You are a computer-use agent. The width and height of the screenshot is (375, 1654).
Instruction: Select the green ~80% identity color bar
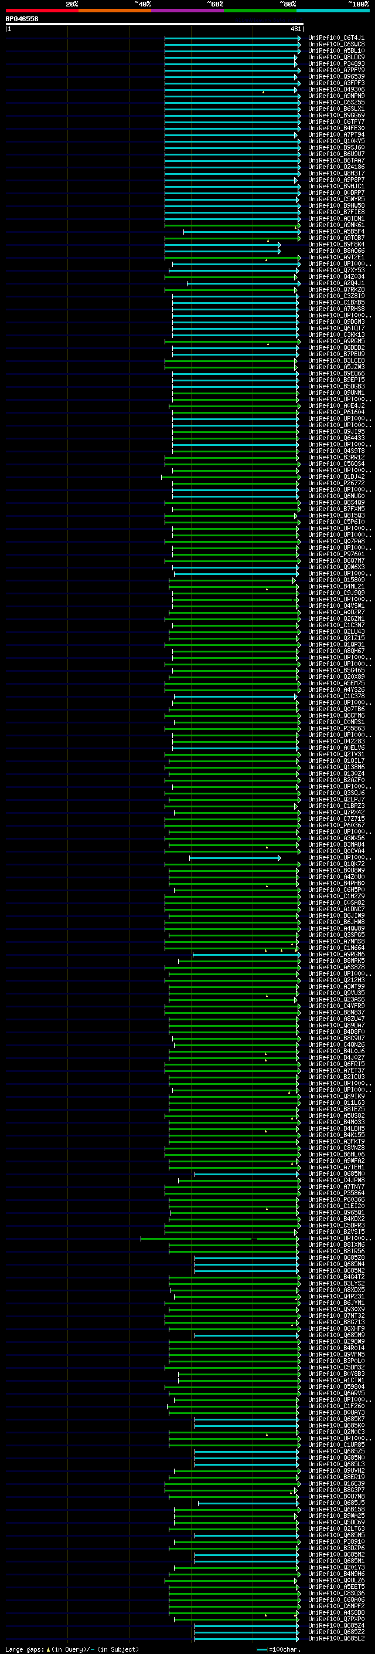[x=260, y=11]
